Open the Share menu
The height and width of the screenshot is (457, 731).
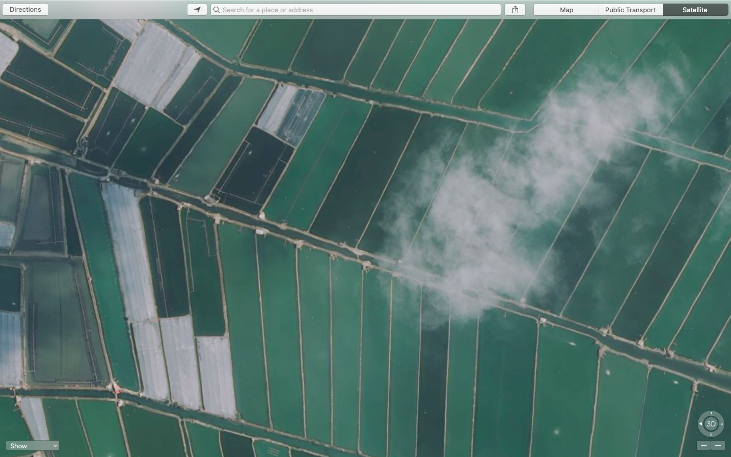tap(515, 10)
